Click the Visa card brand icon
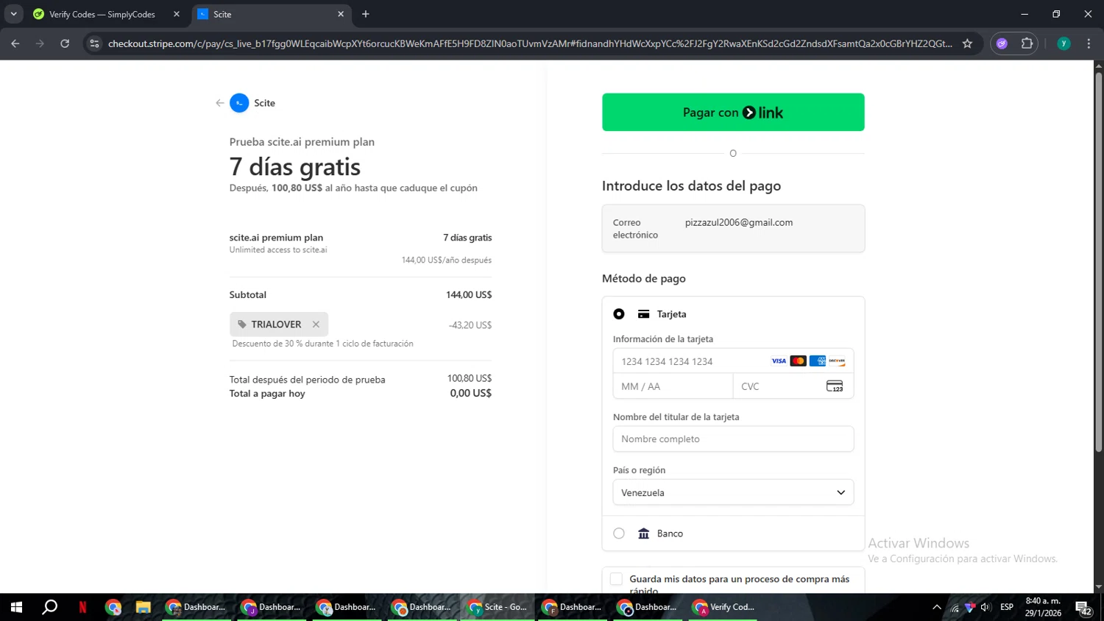This screenshot has width=1104, height=621. (x=779, y=361)
